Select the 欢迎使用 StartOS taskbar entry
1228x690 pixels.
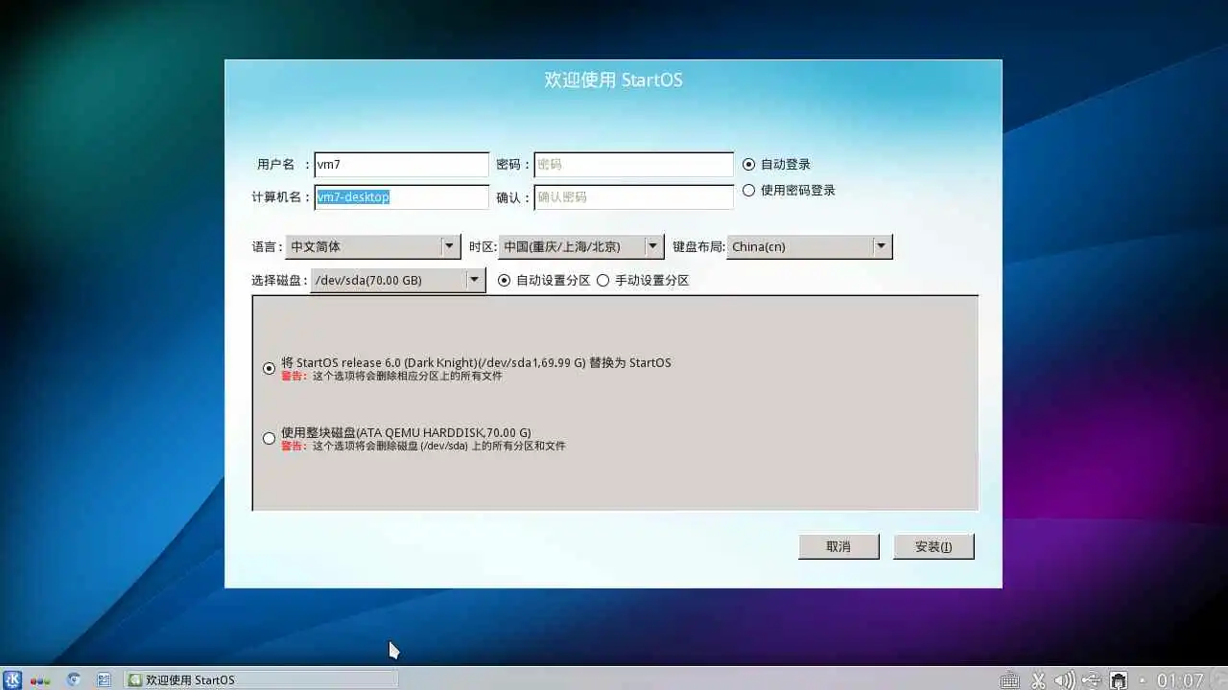[261, 679]
